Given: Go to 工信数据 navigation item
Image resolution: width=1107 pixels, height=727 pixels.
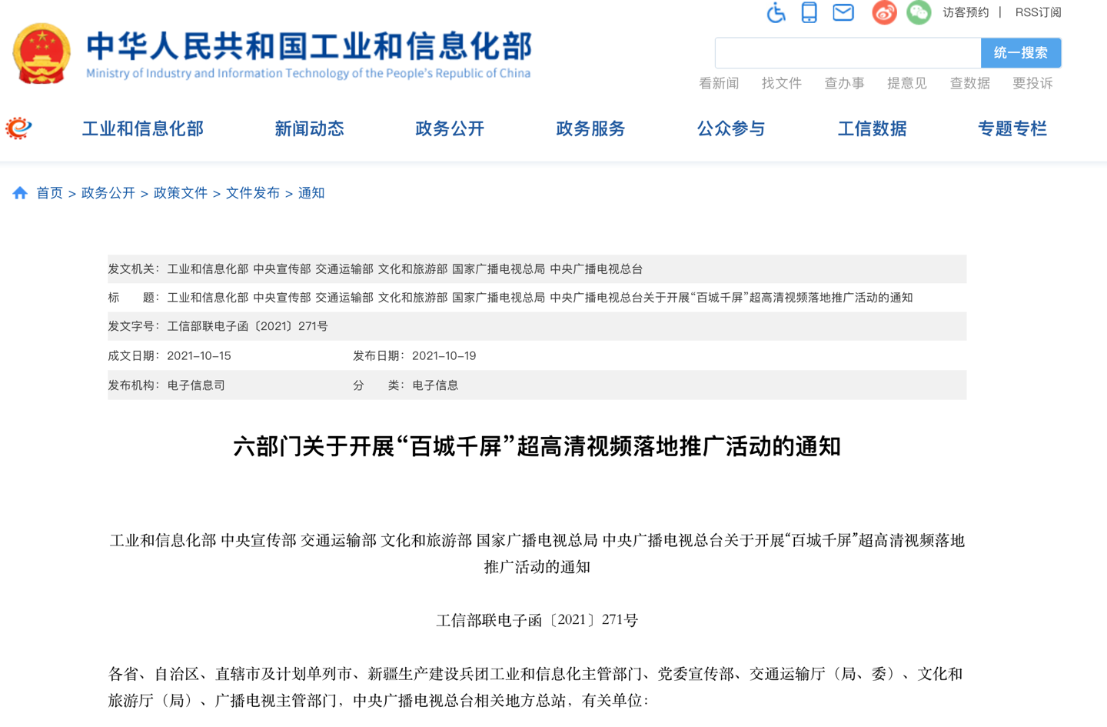Looking at the screenshot, I should click(872, 128).
